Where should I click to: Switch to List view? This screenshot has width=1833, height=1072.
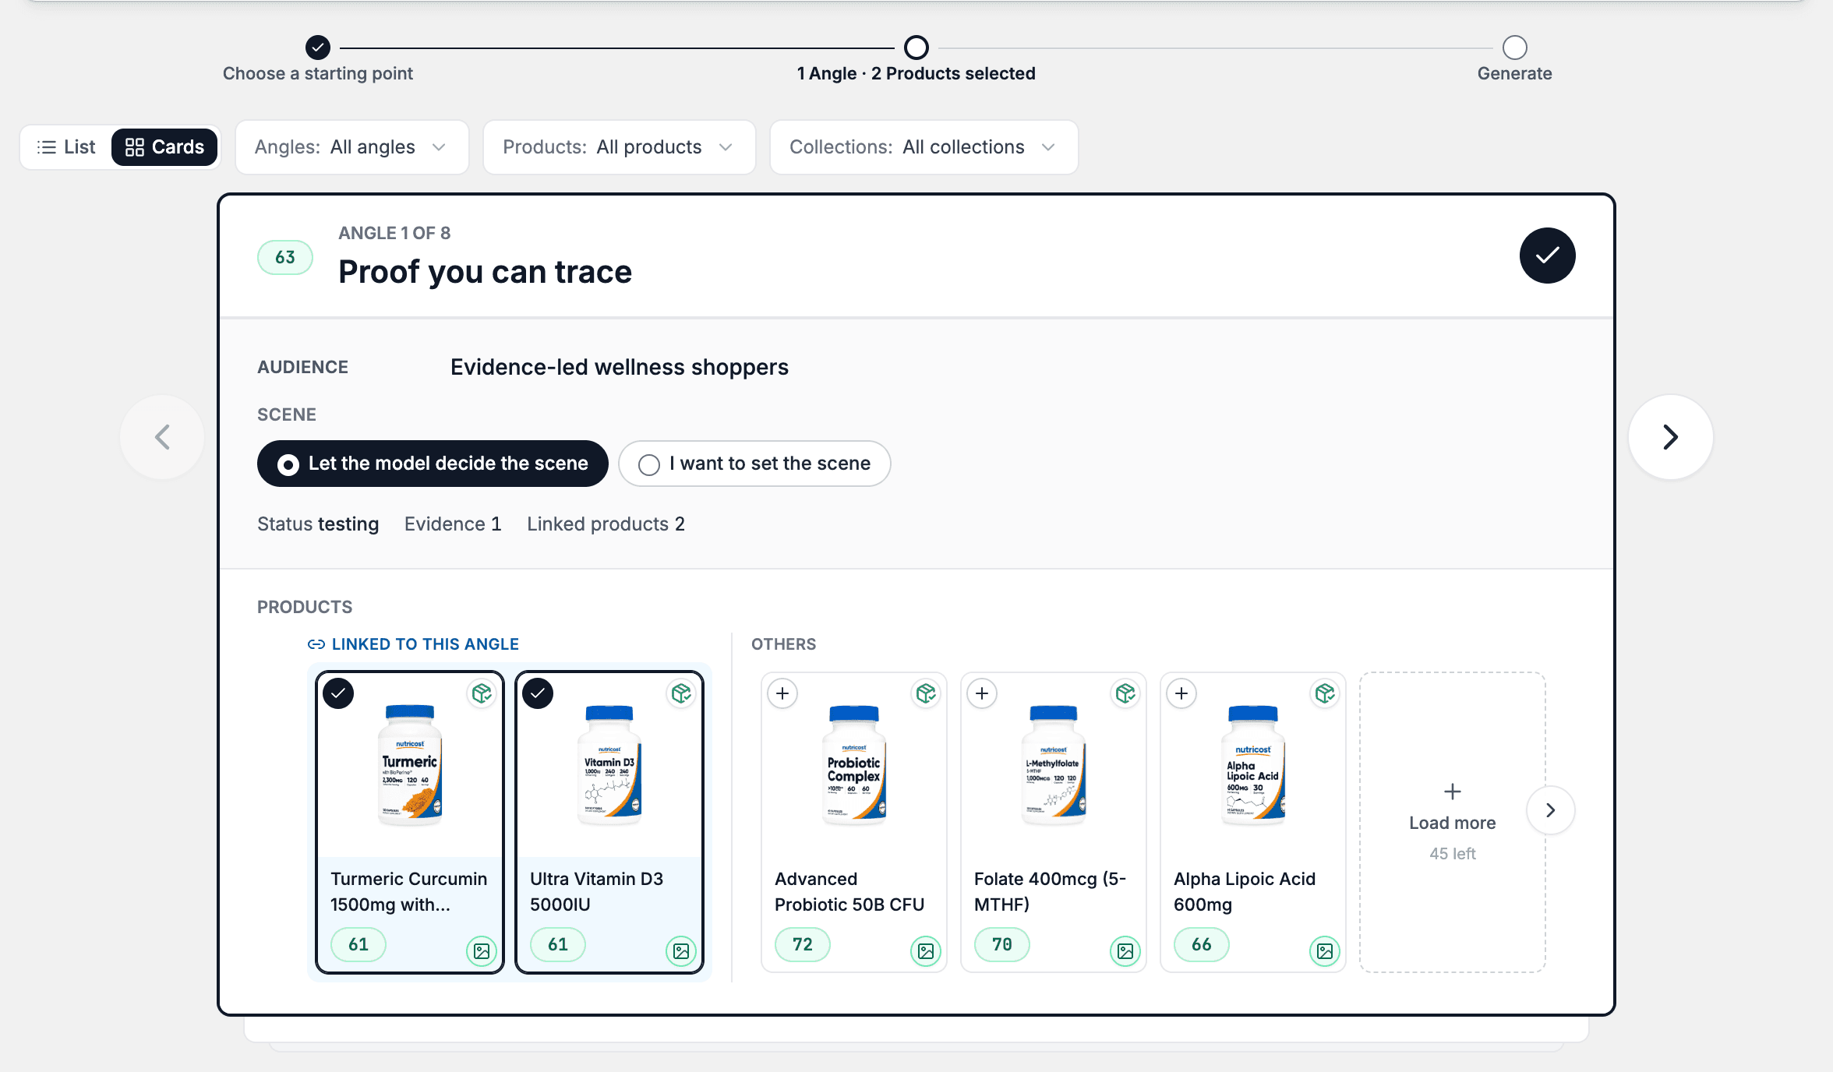coord(67,147)
